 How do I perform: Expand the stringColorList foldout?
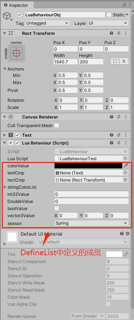pos(5,187)
